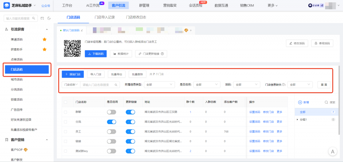Click 设置活码 link in the 分流 row
The image size is (343, 162).
pyautogui.click(x=255, y=122)
